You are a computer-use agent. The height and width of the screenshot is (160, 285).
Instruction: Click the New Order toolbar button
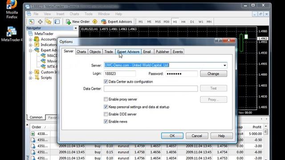78,22
